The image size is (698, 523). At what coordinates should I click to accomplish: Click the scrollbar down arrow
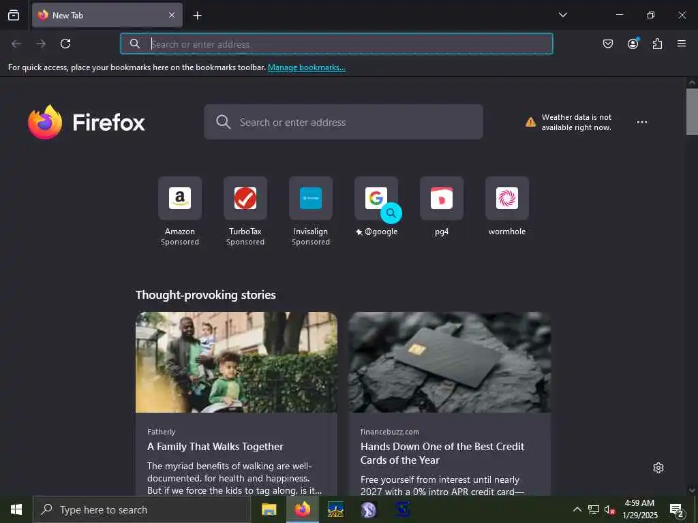pos(692,490)
